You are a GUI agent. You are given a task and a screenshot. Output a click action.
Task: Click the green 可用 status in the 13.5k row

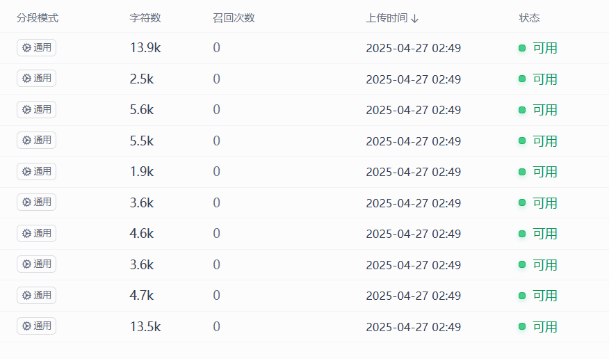point(538,326)
